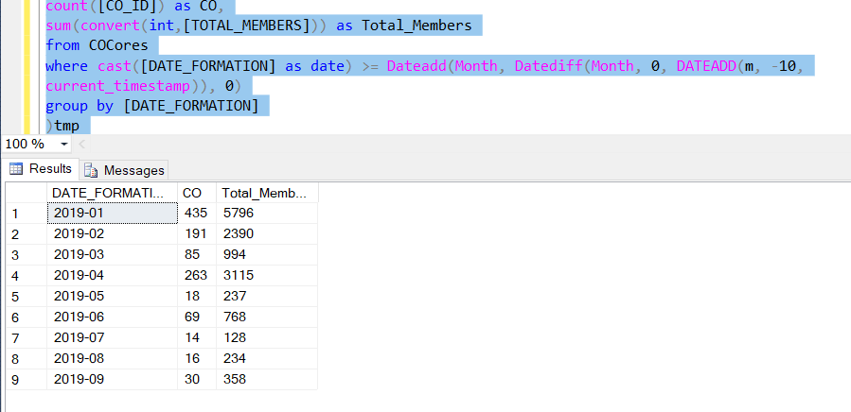
Task: Click the Results grid icon
Action: click(16, 168)
